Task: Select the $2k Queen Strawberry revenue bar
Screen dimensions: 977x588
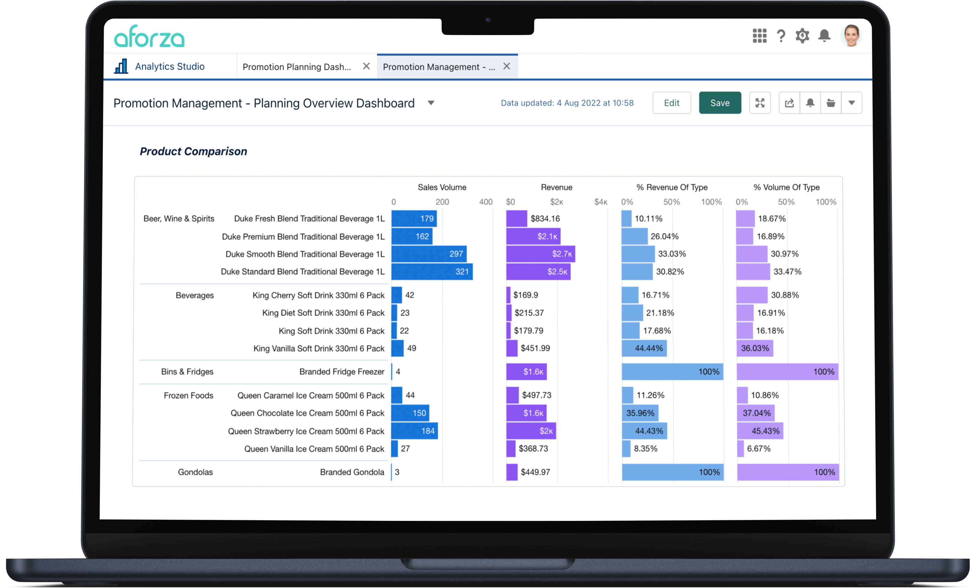Action: tap(531, 431)
